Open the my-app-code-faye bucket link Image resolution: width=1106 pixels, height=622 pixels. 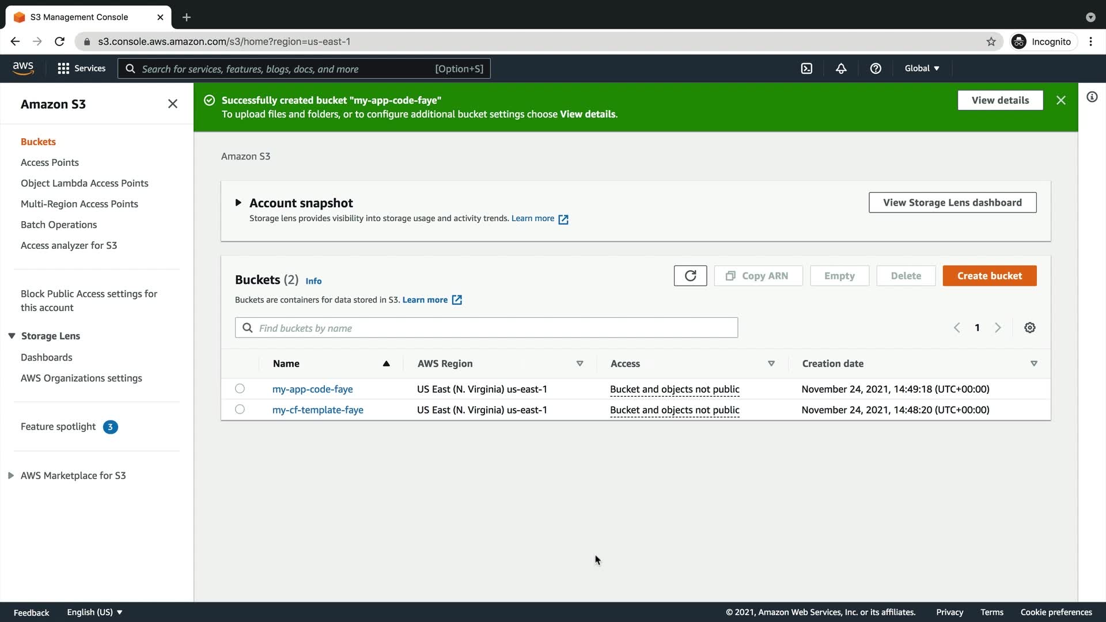[312, 389]
